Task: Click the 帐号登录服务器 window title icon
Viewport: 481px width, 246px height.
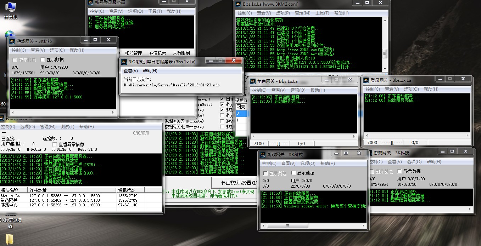Action: tap(90, 2)
